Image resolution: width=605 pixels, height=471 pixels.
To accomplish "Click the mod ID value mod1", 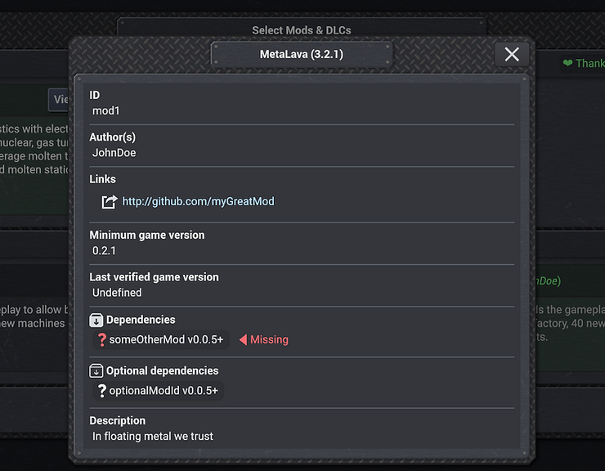I will pos(106,110).
